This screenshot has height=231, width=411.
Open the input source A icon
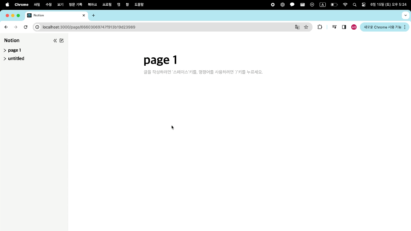tap(323, 5)
